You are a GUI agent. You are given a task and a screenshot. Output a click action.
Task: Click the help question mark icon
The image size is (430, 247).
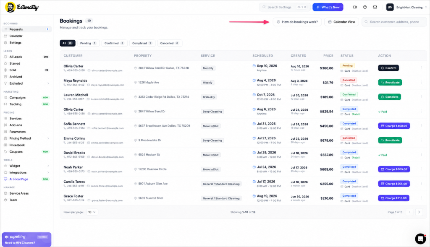pos(365,7)
